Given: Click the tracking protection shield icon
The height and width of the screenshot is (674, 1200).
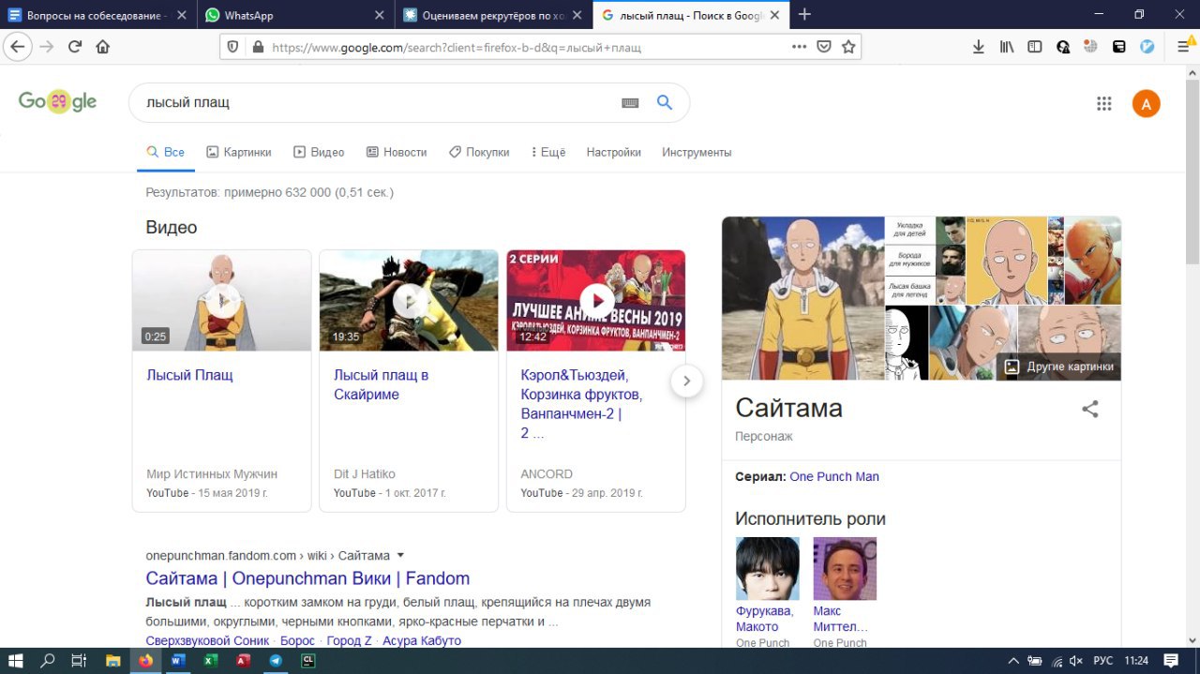Looking at the screenshot, I should point(233,47).
